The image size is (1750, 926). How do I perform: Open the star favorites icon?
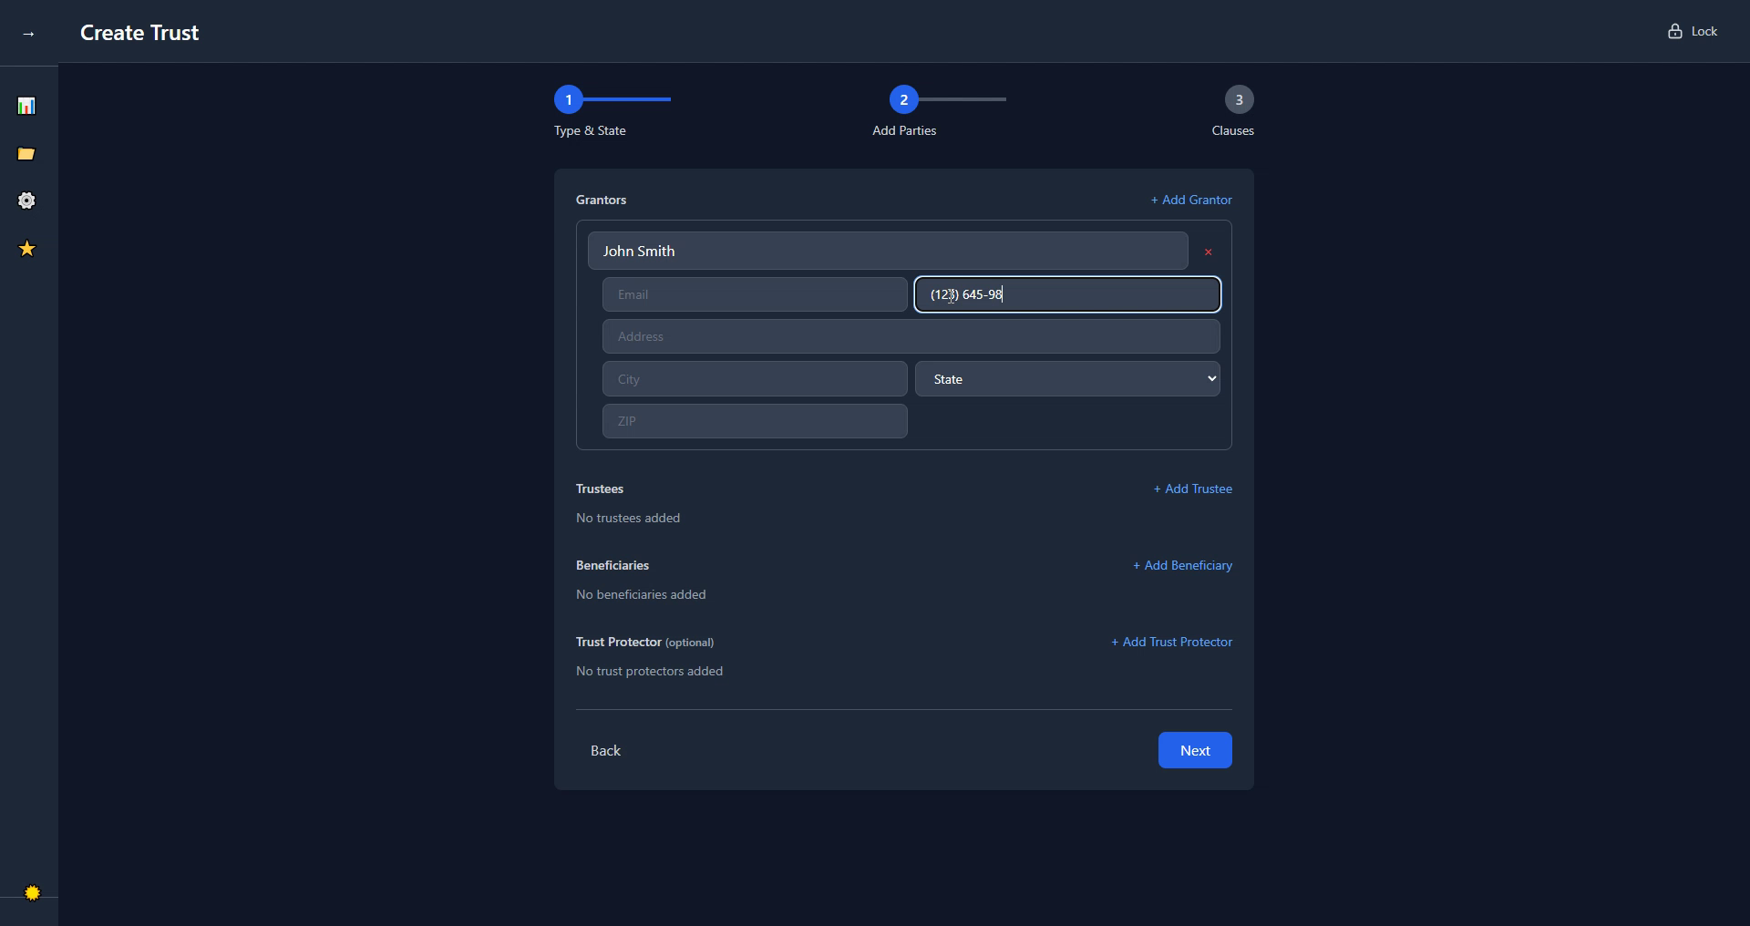click(x=26, y=248)
